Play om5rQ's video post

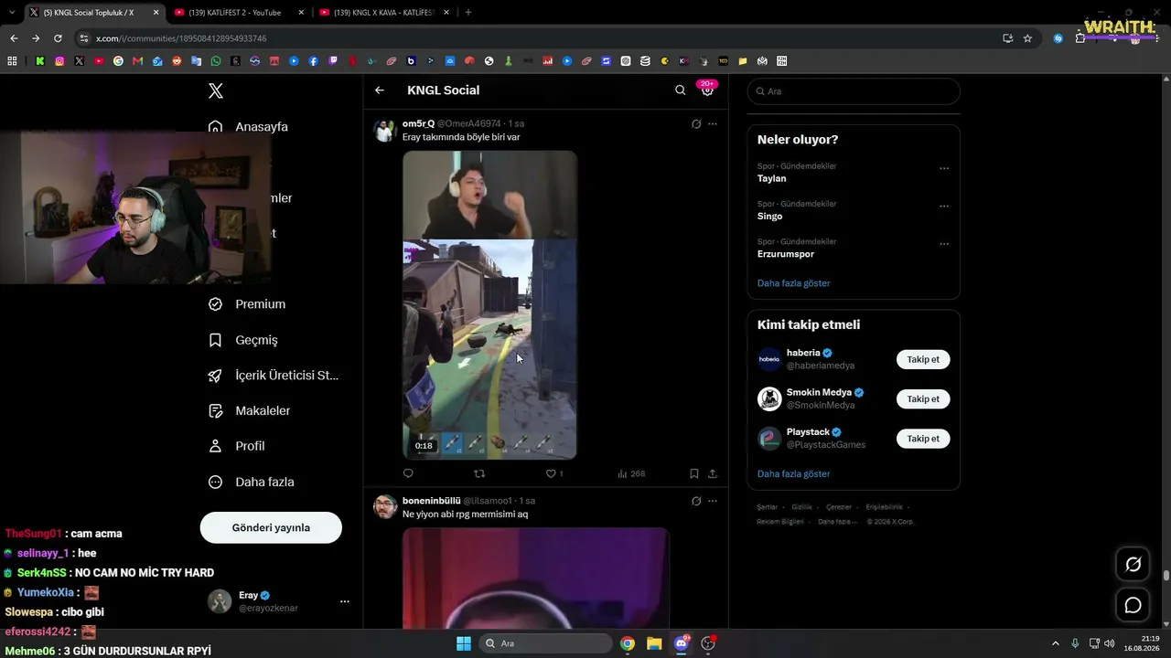pos(489,305)
